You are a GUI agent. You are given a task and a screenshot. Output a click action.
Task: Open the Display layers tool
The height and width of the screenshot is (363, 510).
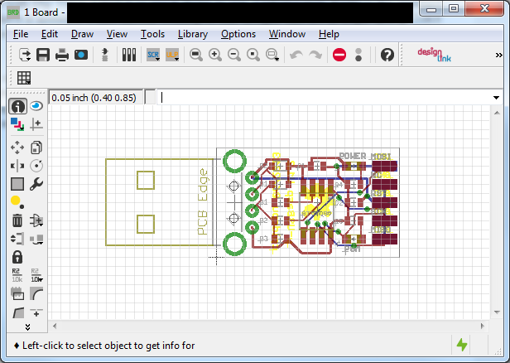click(17, 124)
